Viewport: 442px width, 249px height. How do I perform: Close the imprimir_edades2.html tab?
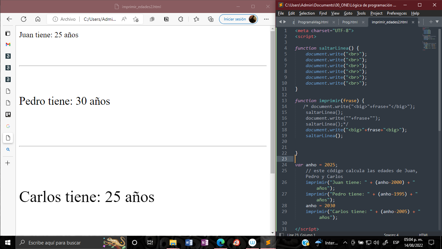tap(413, 22)
